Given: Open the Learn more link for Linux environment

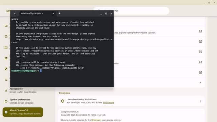Looking at the screenshot, I should coord(108,102).
